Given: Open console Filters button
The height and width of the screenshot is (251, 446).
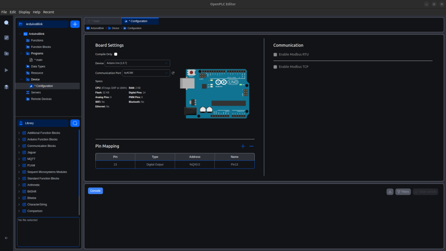Looking at the screenshot, I should 403,192.
